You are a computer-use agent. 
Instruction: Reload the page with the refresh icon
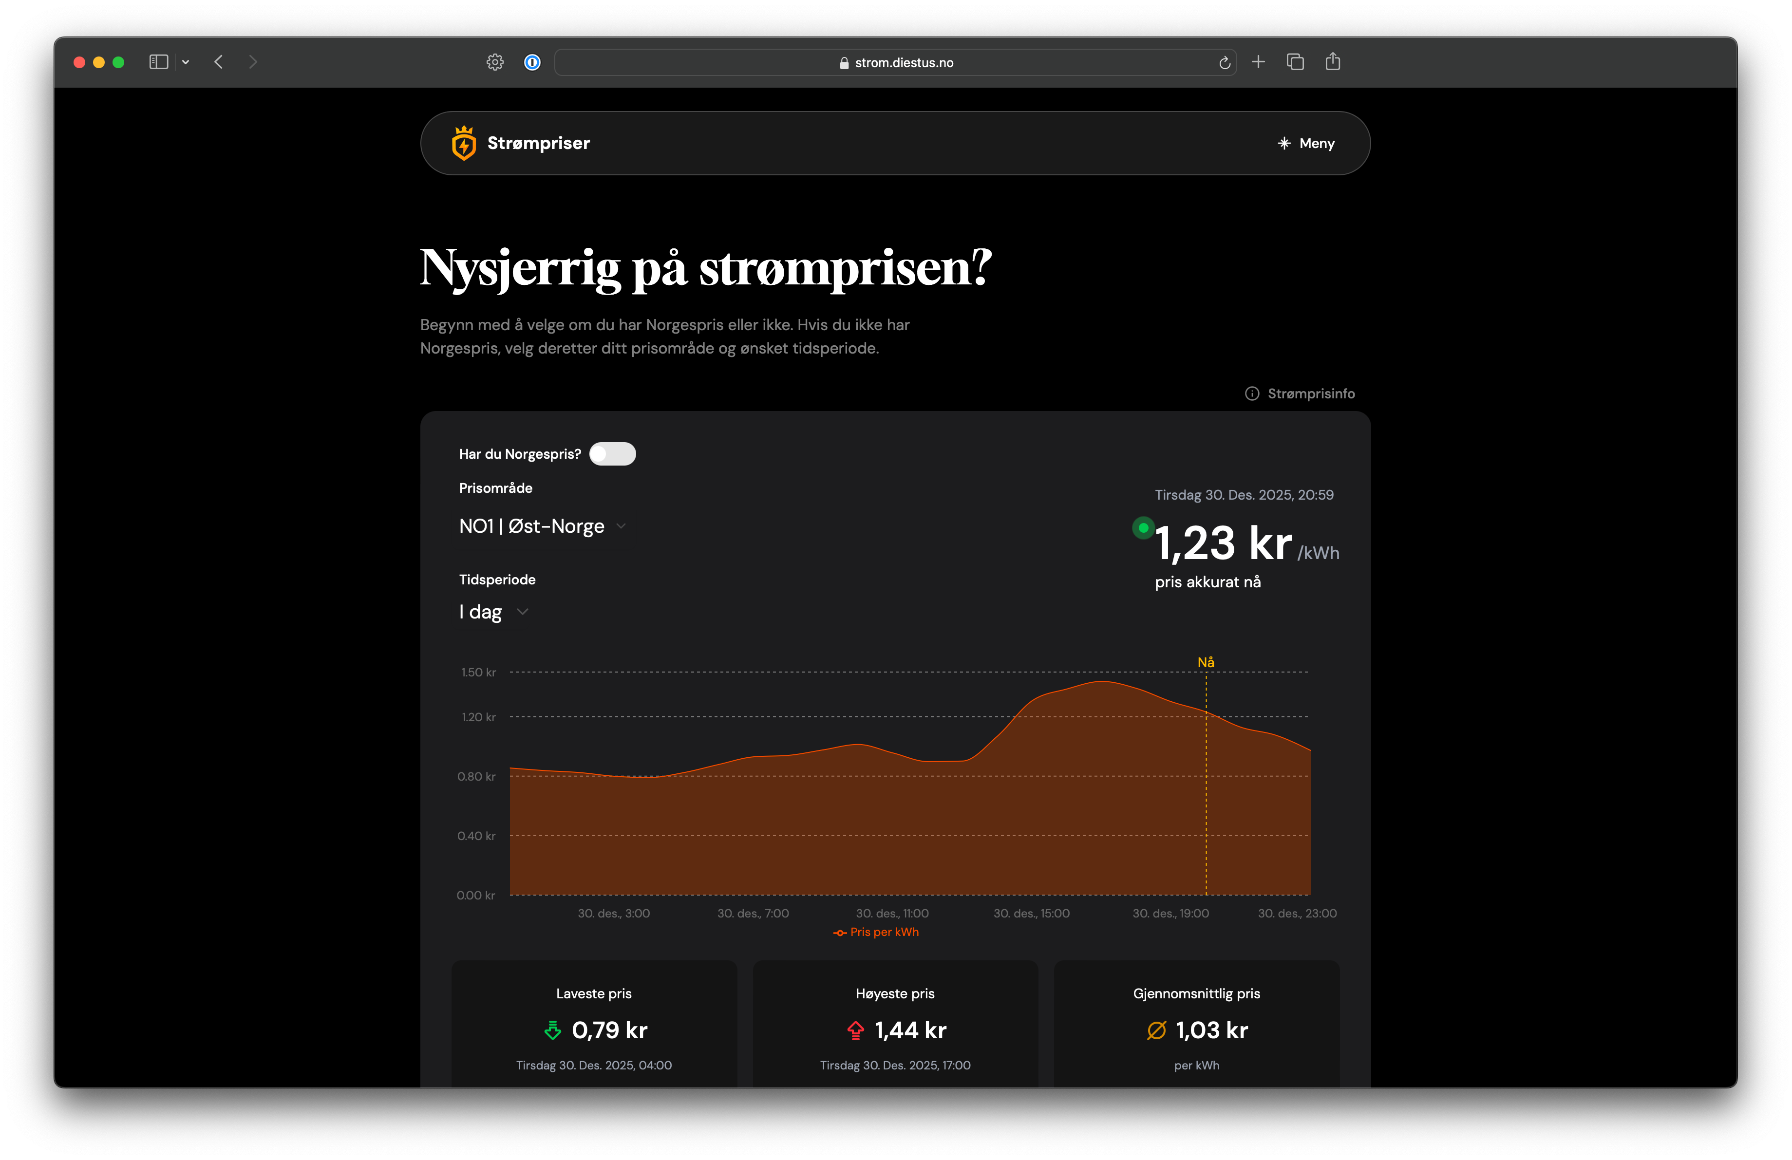pos(1224,62)
